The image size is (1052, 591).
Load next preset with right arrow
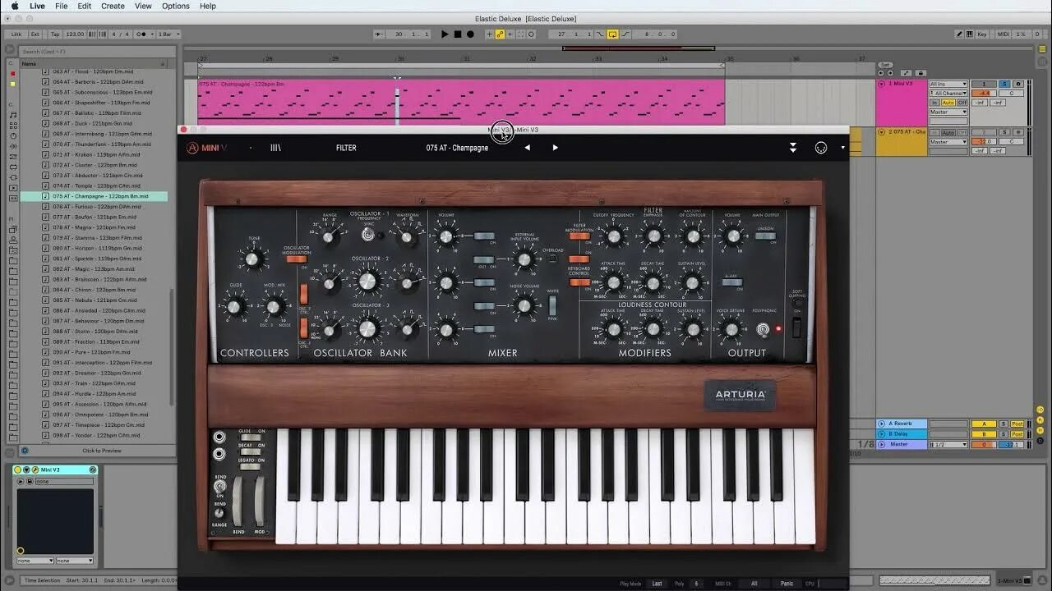click(555, 148)
